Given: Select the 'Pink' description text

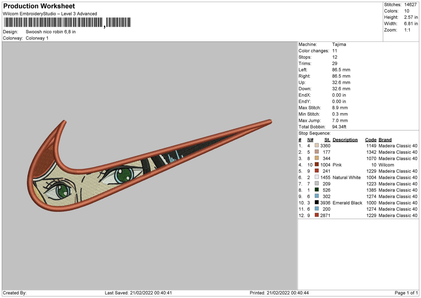Looking at the screenshot, I should [x=337, y=165].
